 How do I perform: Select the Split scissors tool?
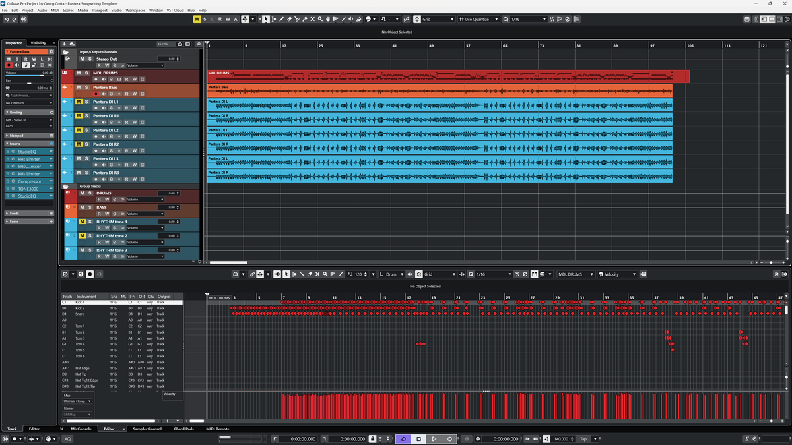click(297, 19)
